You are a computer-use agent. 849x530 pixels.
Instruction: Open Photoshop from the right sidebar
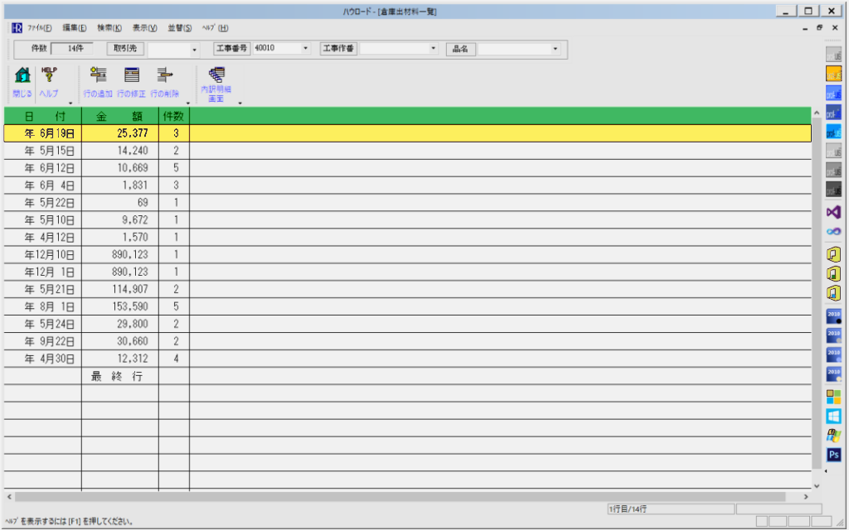point(834,454)
